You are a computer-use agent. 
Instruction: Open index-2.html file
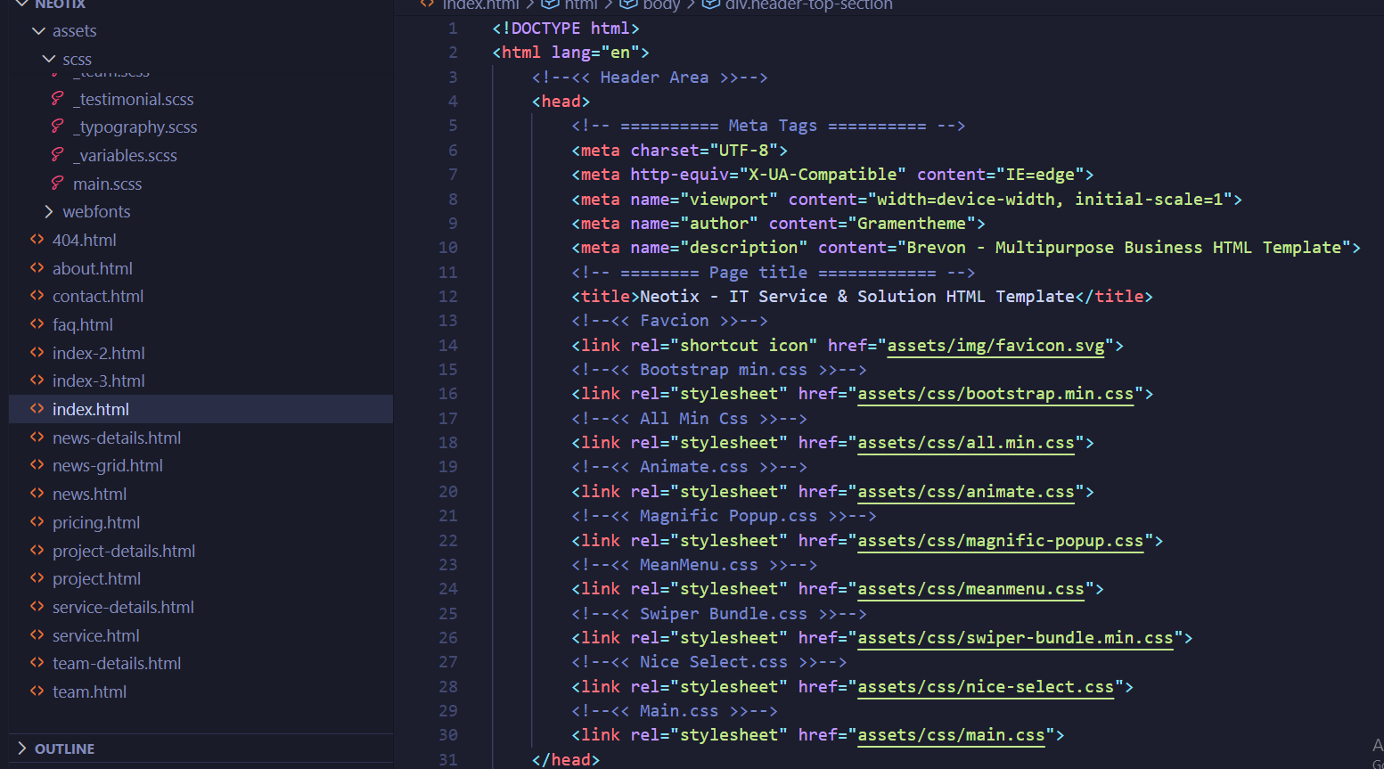99,353
